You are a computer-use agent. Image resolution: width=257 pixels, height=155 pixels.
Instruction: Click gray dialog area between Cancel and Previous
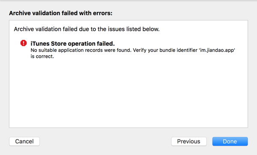coord(105,141)
